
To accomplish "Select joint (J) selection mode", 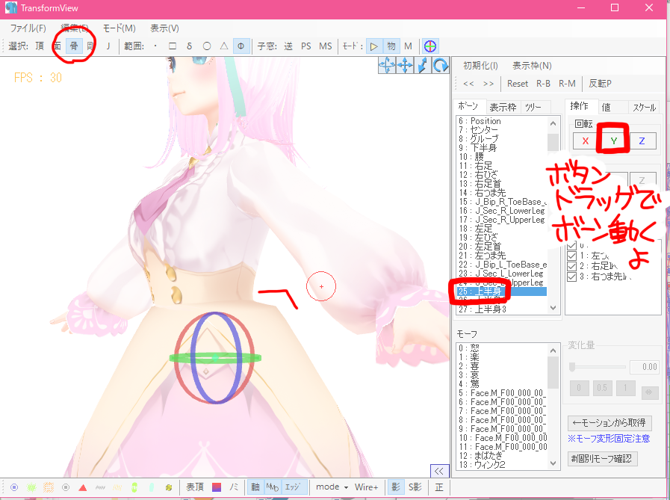I will pyautogui.click(x=108, y=46).
